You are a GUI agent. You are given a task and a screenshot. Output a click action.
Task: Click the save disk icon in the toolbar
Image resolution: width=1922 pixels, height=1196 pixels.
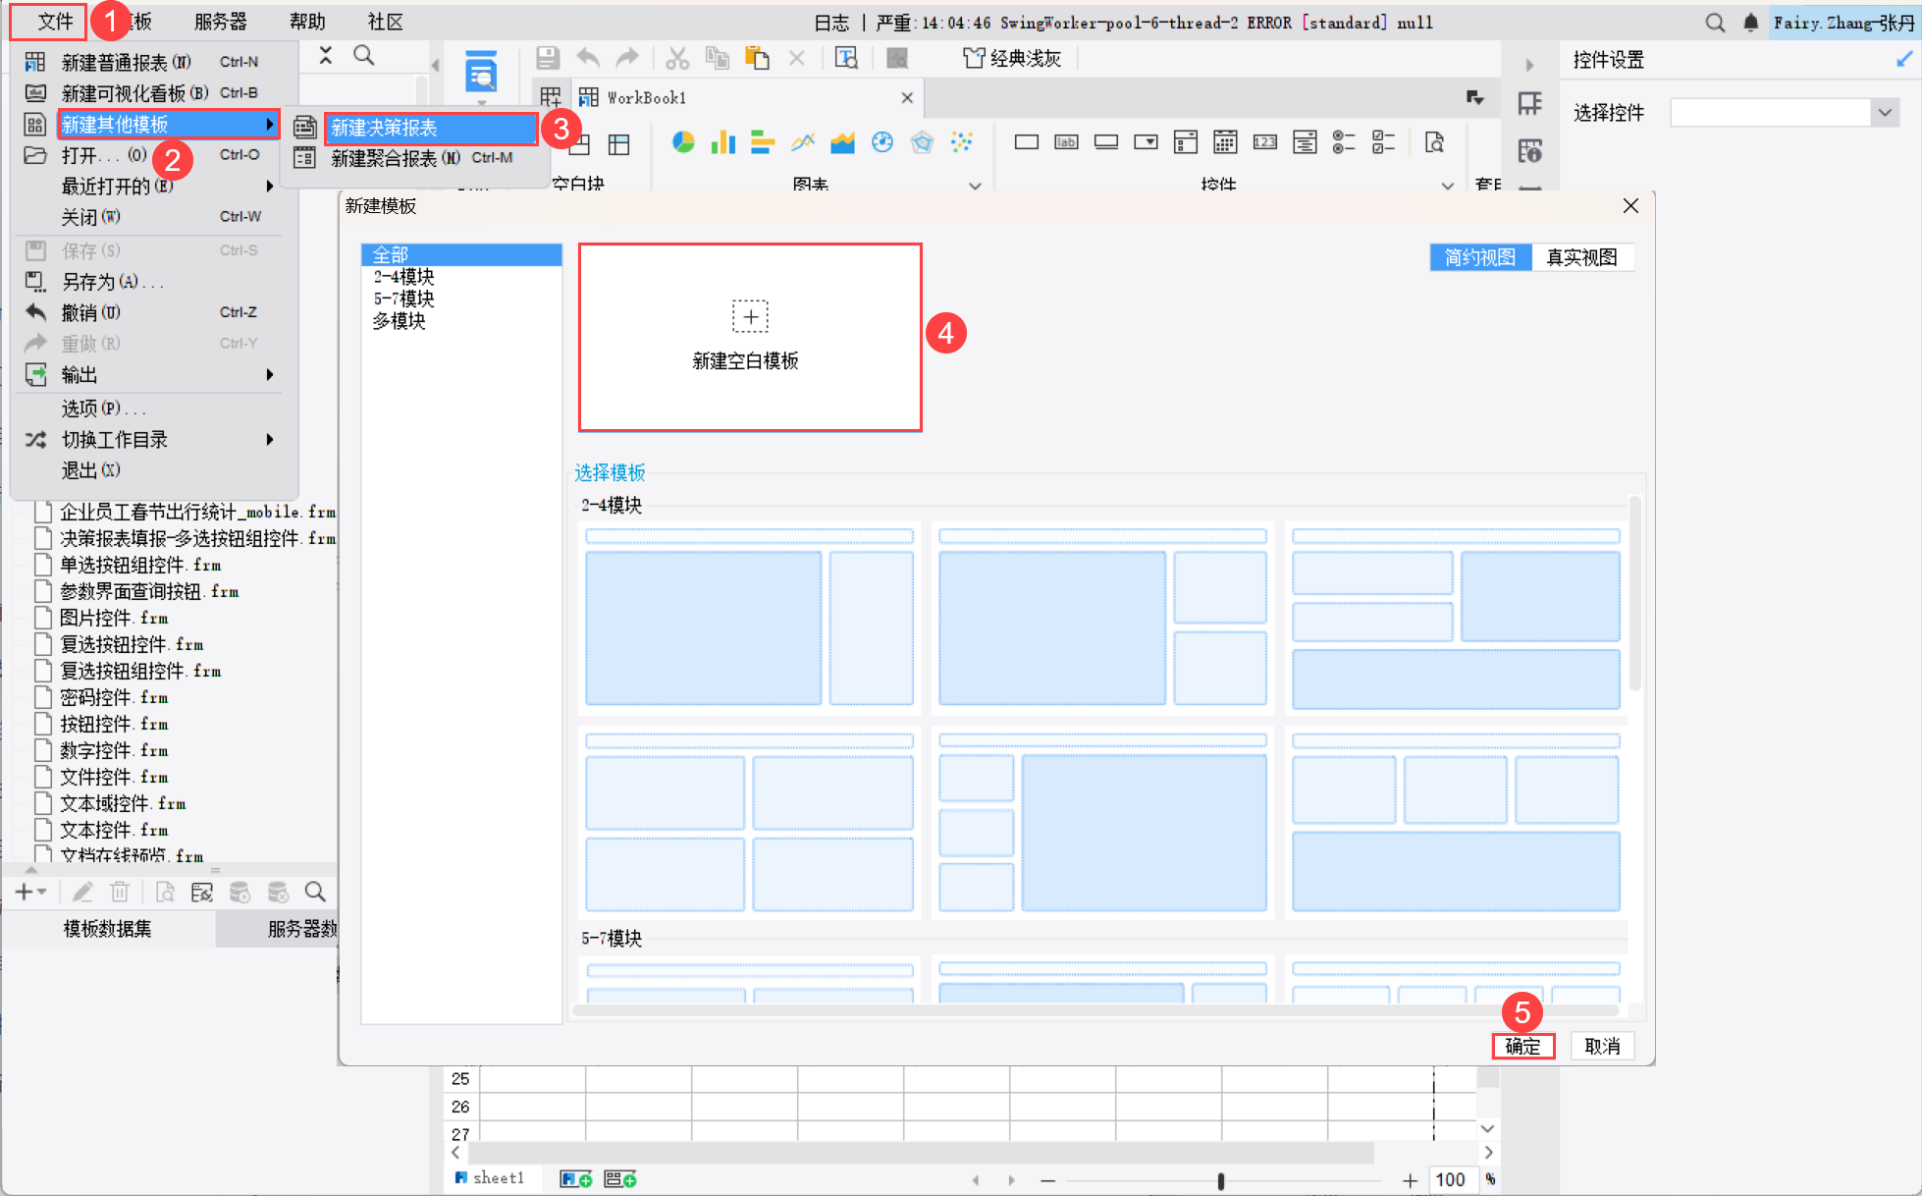click(x=548, y=59)
